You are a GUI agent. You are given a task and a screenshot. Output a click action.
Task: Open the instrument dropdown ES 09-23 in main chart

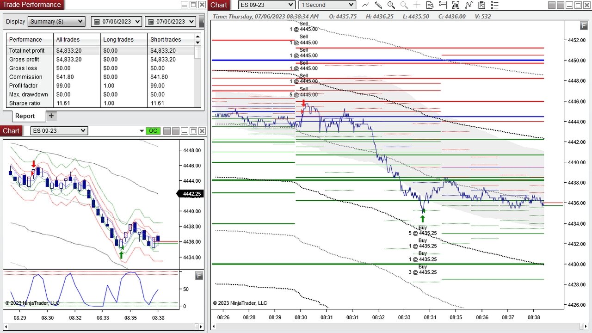point(267,5)
